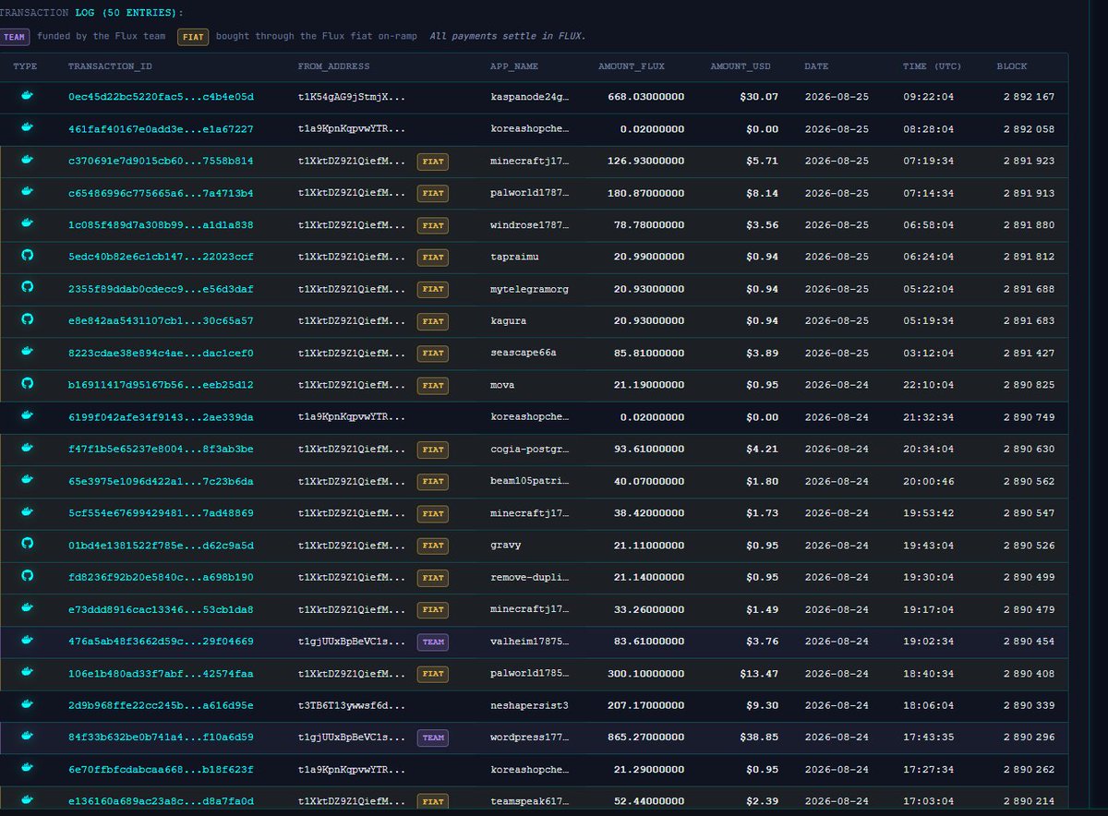The image size is (1108, 816).
Task: Open transaction 476a5ab48f3662d59c...29f04669
Action: pos(161,642)
